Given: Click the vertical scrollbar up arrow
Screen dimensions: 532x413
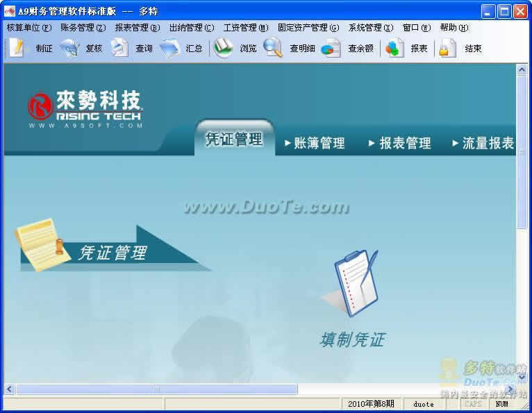Looking at the screenshot, I should click(522, 69).
